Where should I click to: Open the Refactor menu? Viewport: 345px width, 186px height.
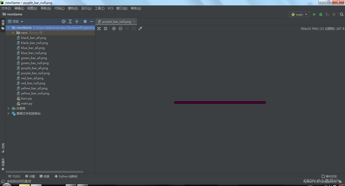pos(73,8)
